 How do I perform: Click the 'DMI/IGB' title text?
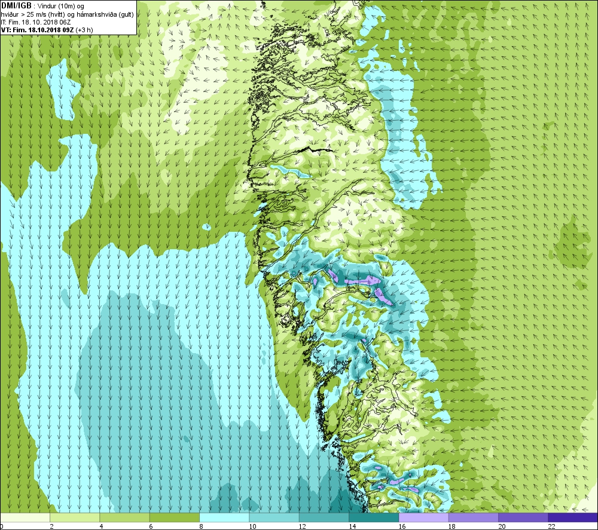(16, 6)
